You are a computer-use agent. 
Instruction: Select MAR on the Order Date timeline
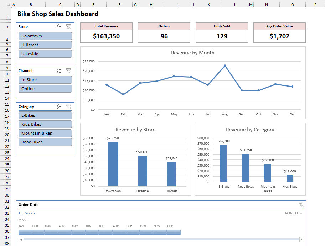[51, 232]
